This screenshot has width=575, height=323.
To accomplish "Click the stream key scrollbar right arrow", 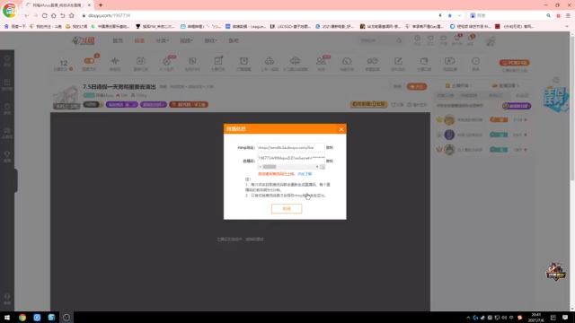I will (x=317, y=167).
